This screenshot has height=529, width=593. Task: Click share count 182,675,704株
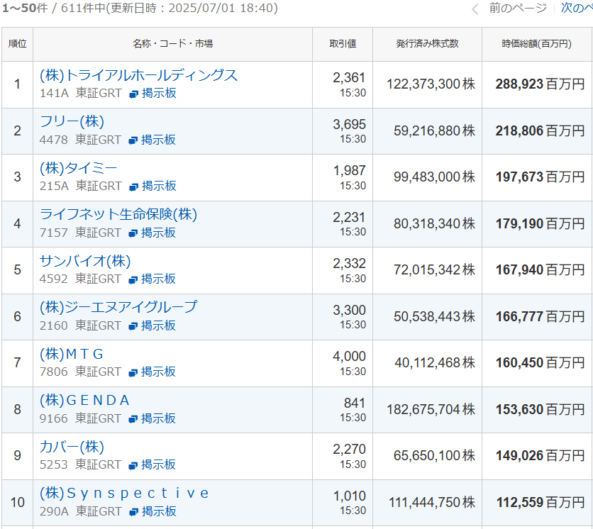pos(431,410)
